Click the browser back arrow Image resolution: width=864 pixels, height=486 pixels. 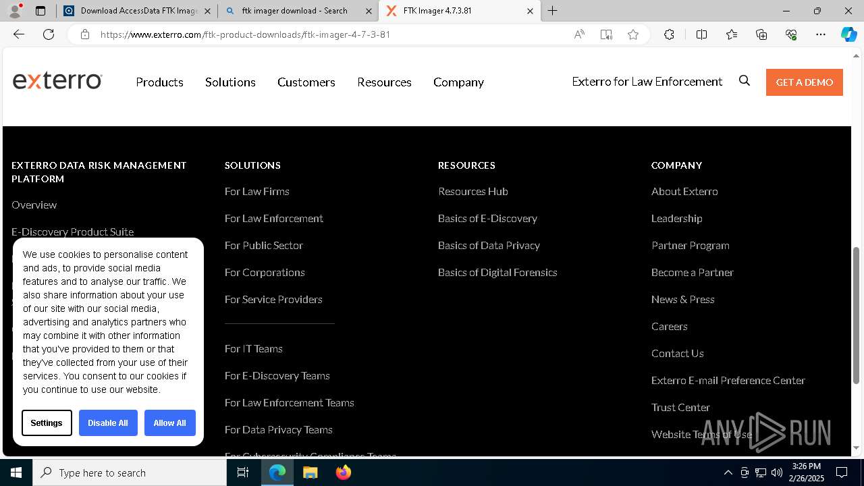19,34
